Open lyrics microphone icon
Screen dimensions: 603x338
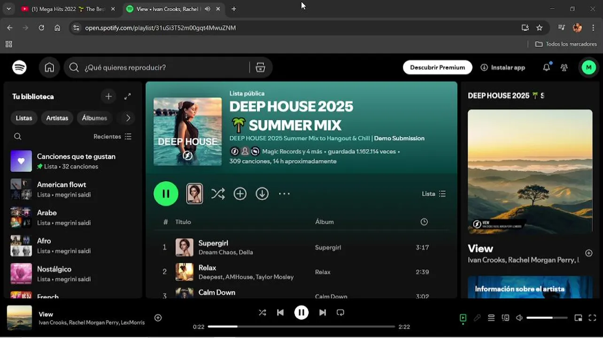(477, 318)
